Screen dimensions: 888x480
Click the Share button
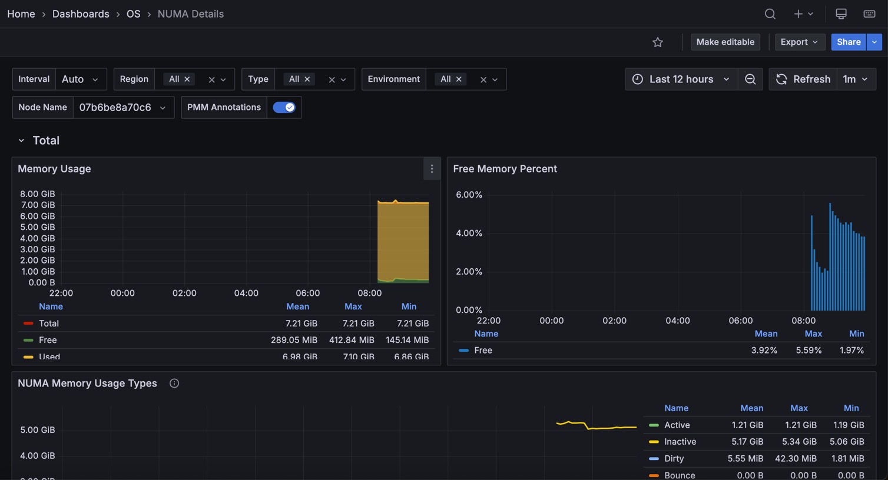coord(848,42)
